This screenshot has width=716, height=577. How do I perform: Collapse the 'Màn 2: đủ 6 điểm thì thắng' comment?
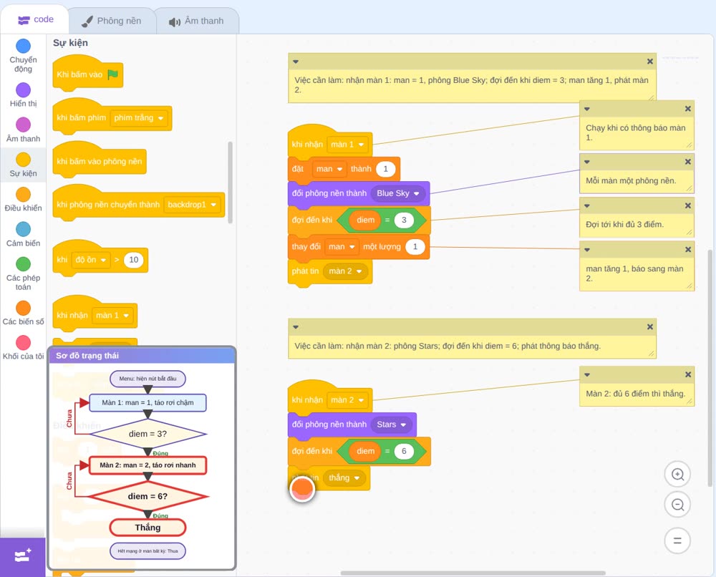click(587, 375)
